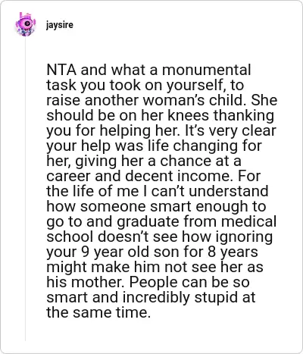Viewport: 303px width, 354px height.
Task: Click the word 'ignoring' in the comment
Action: (244, 237)
